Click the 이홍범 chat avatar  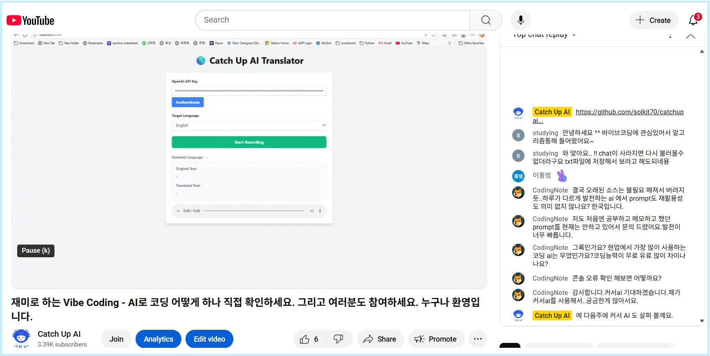(518, 176)
